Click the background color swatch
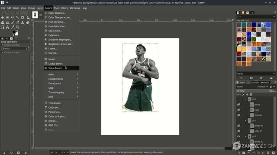The width and height of the screenshot is (277, 155). 16,34
